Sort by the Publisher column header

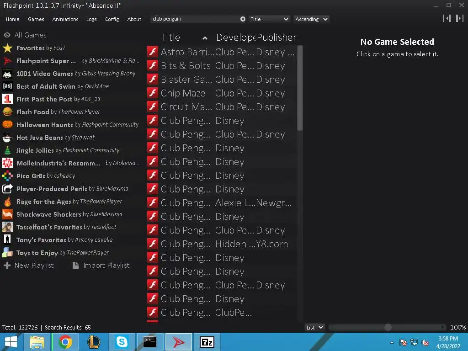[277, 37]
